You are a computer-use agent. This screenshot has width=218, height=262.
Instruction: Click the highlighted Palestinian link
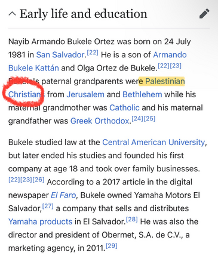click(165, 81)
